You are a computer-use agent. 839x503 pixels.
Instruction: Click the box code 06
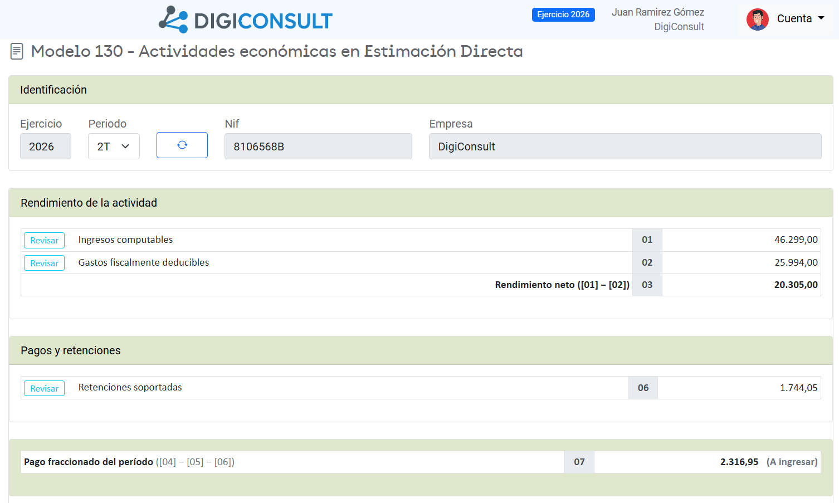click(643, 388)
